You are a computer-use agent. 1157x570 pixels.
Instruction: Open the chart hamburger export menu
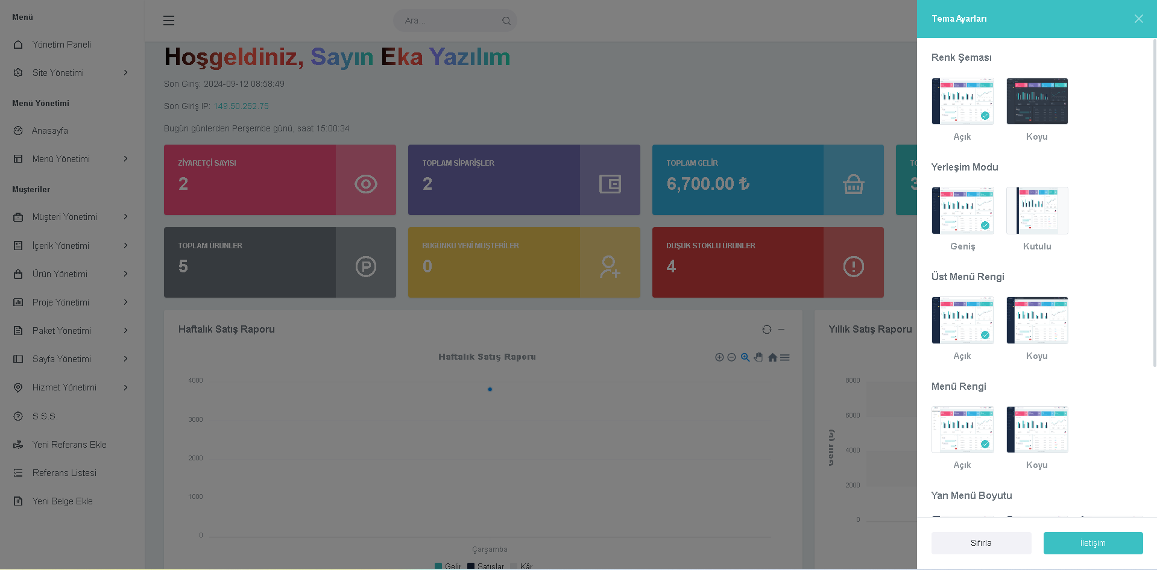pos(785,357)
